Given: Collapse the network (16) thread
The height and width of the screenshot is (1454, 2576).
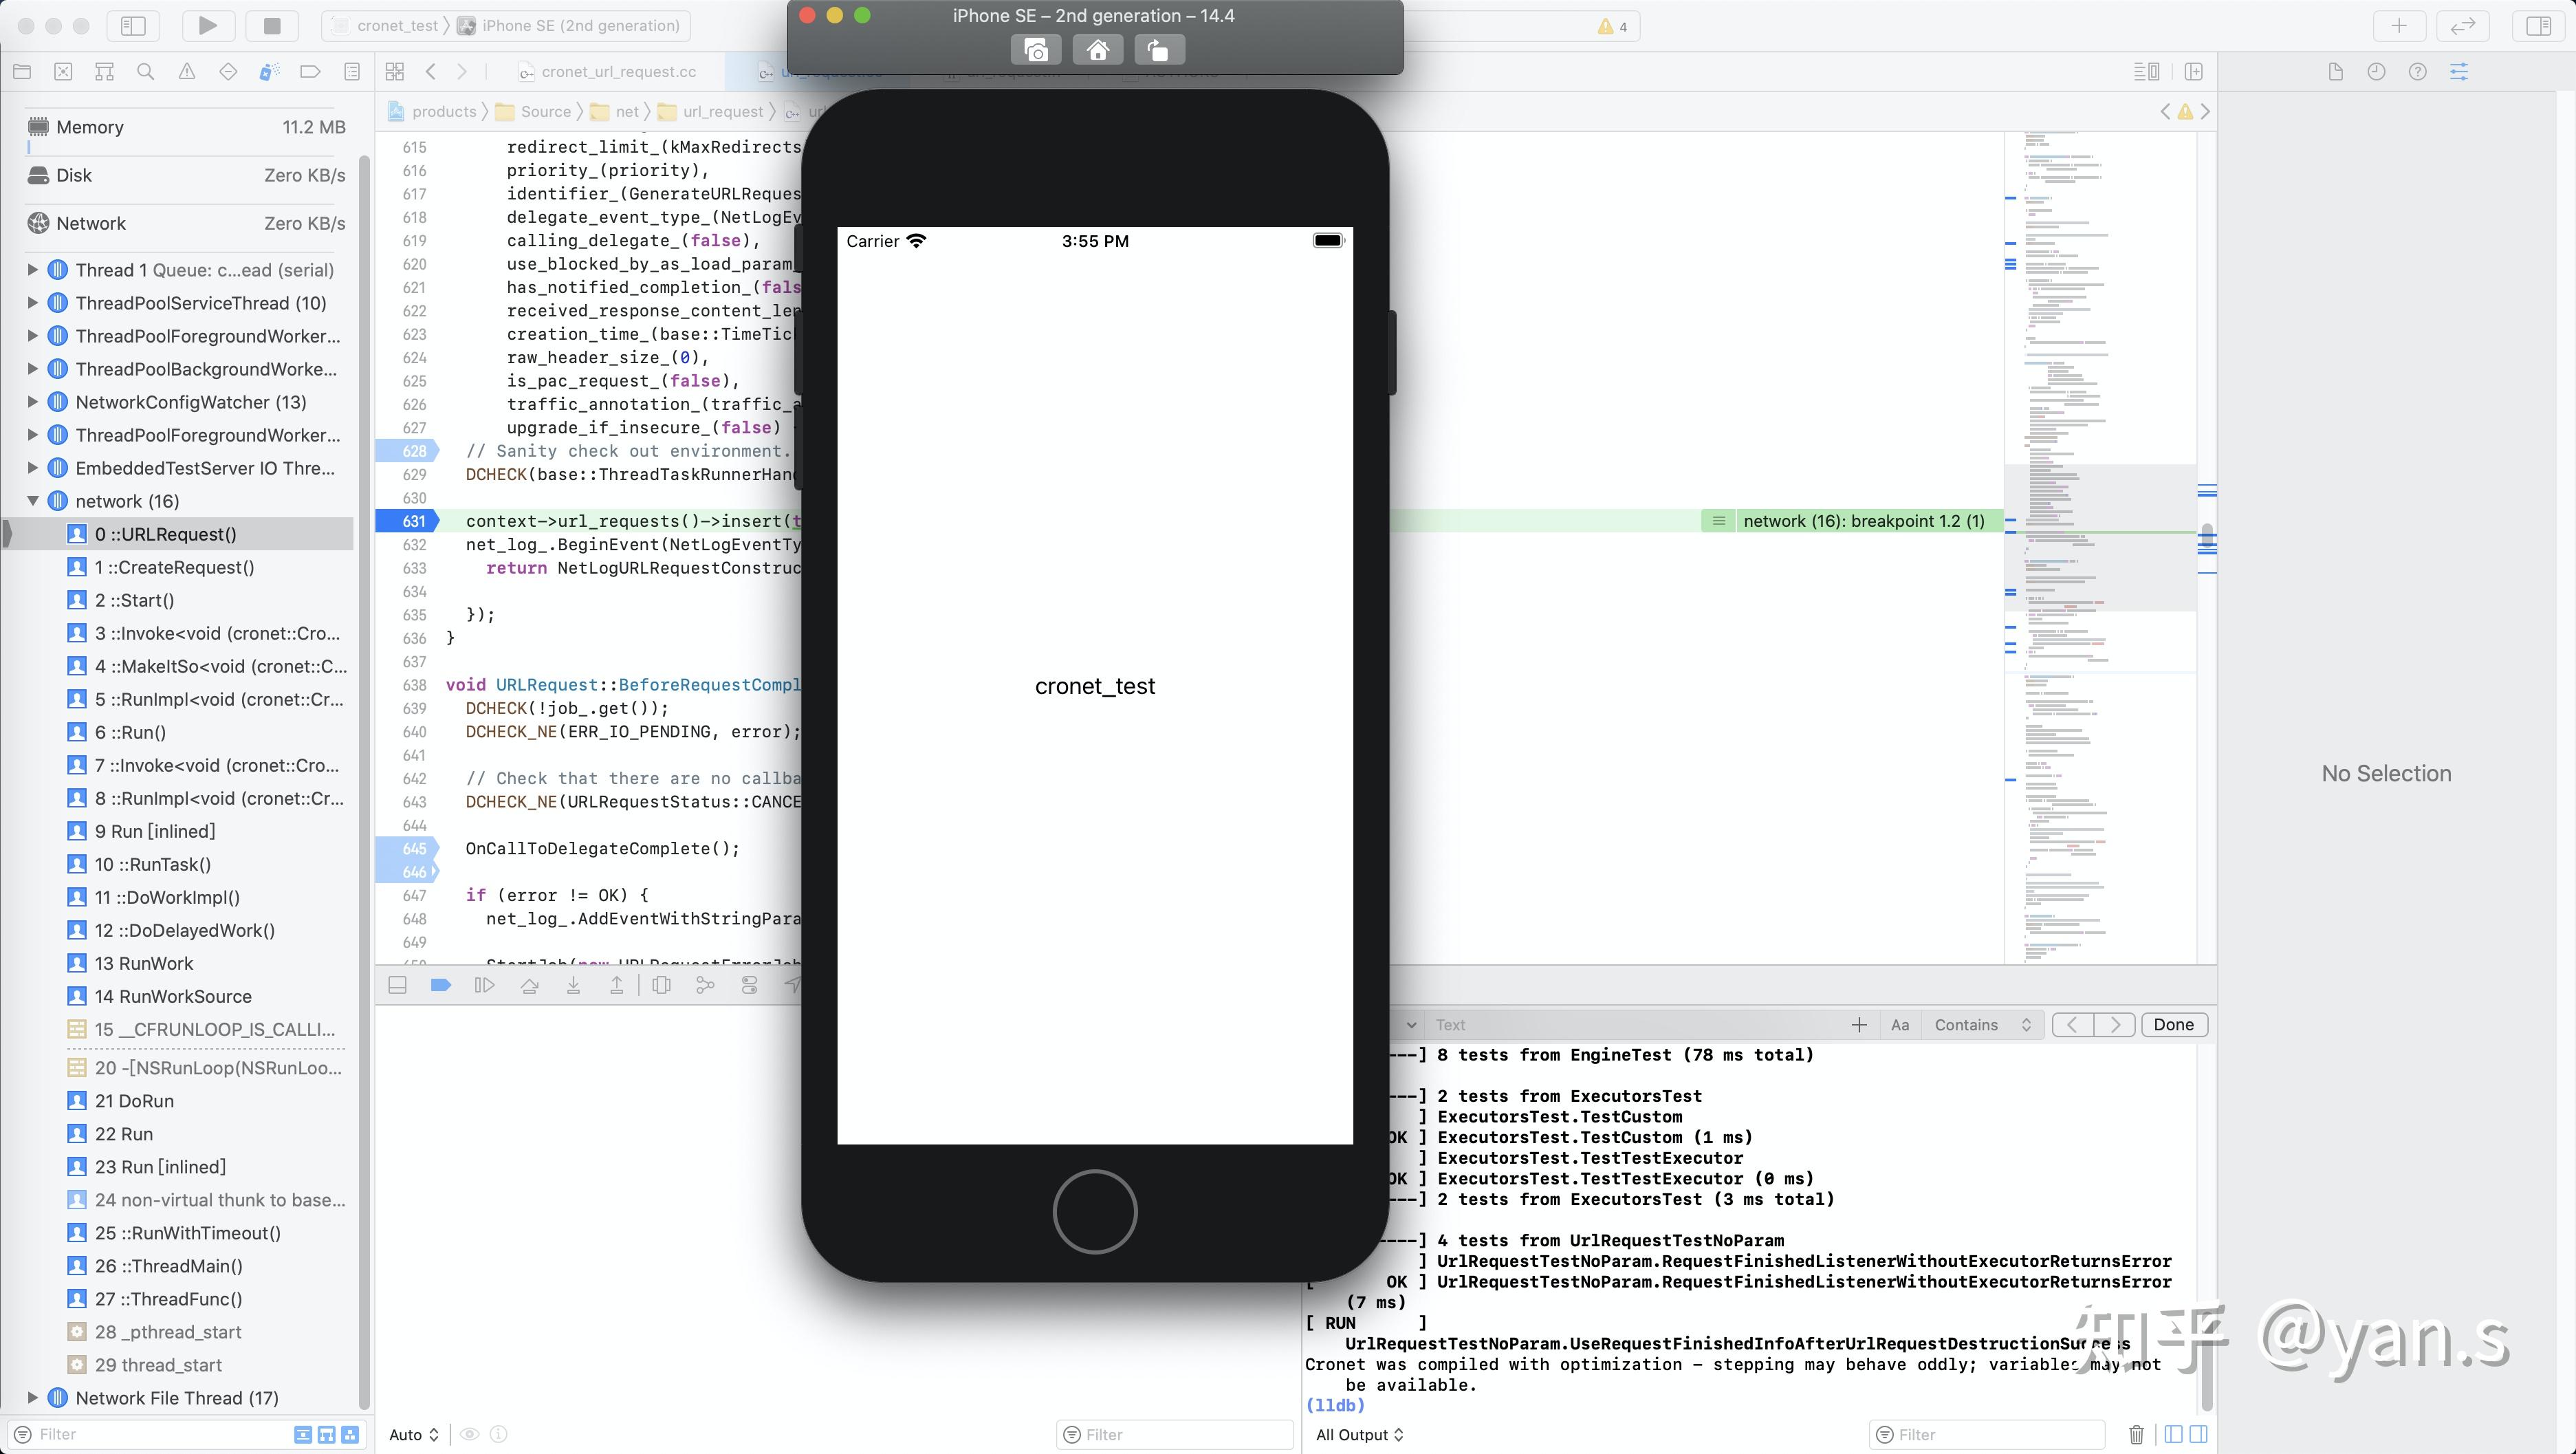Looking at the screenshot, I should click(32, 500).
